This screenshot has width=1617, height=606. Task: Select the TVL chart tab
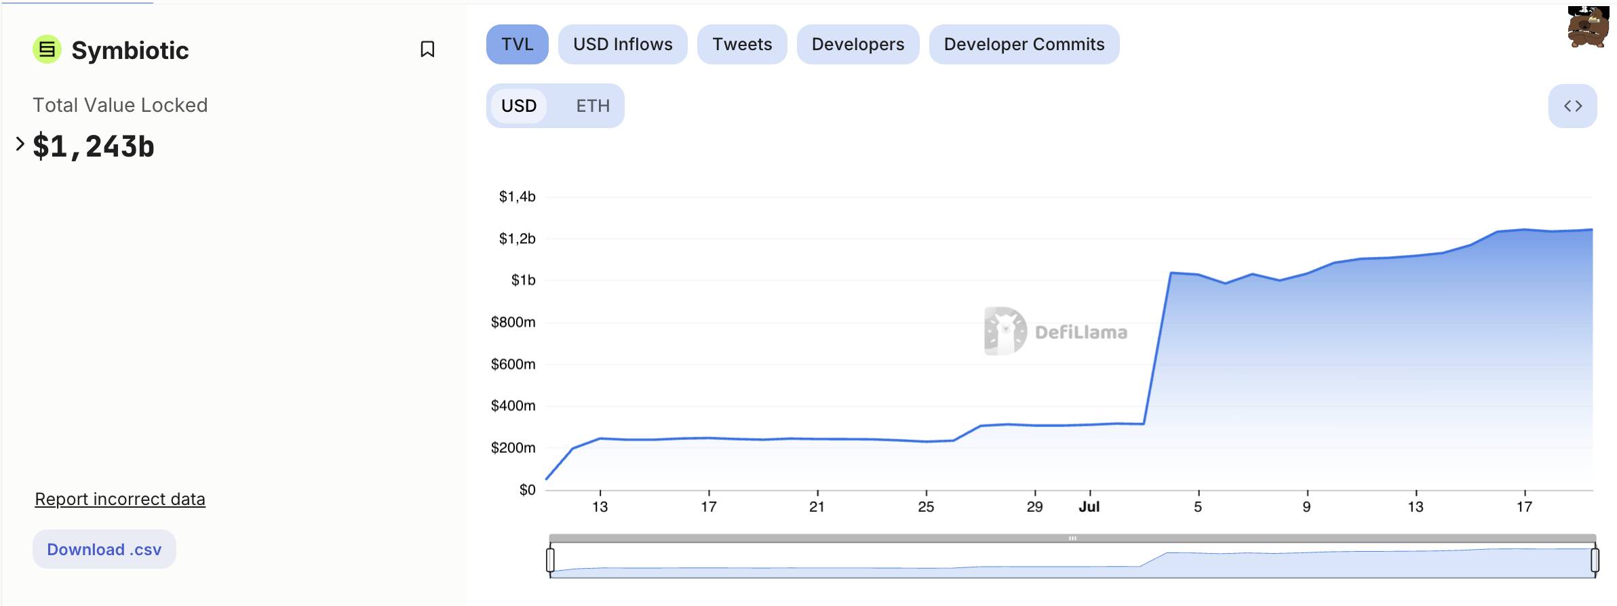[x=517, y=44]
